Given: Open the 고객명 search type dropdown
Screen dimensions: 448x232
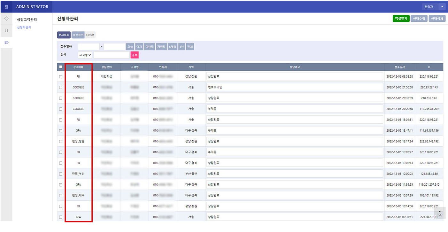Looking at the screenshot, I should point(85,55).
